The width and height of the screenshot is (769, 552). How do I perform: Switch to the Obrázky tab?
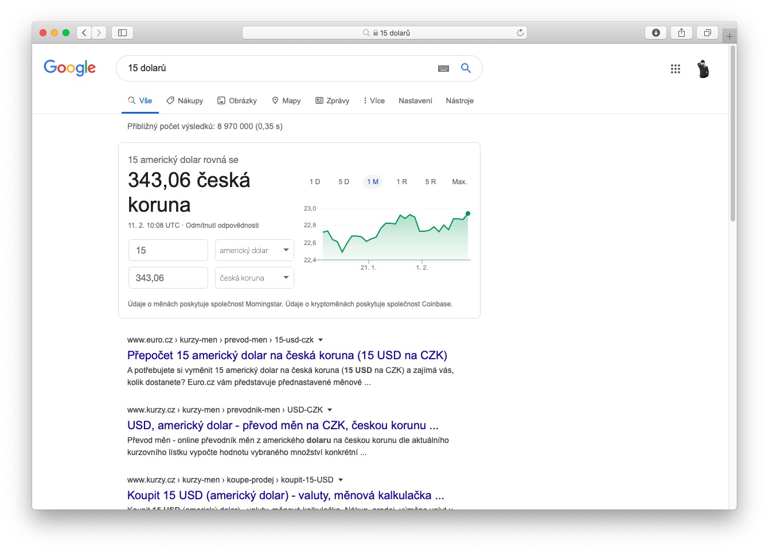click(237, 100)
